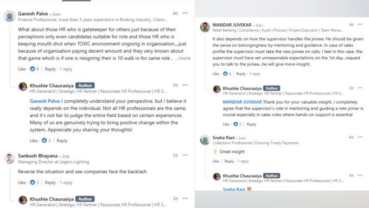
Task: Like Sneha Rani's Great insight comment
Action: tap(216, 161)
